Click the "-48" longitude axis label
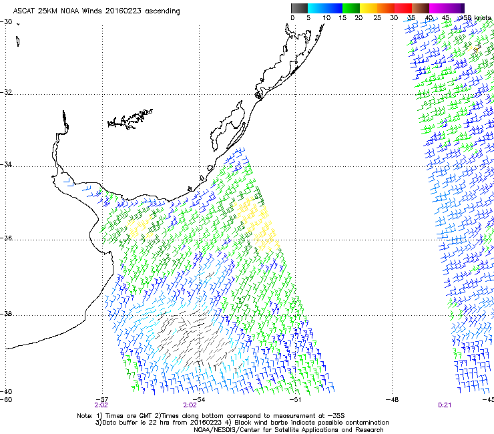The image size is (494, 434). (x=393, y=400)
